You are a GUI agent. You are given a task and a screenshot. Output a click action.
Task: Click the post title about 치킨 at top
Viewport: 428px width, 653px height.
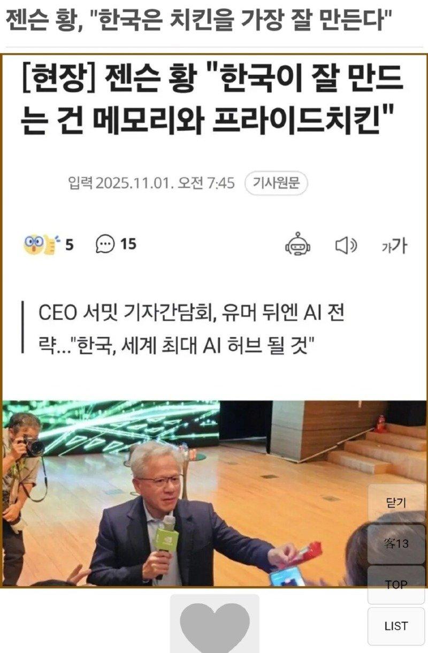[x=197, y=21]
